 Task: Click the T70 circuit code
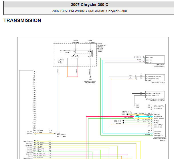click(x=50, y=141)
